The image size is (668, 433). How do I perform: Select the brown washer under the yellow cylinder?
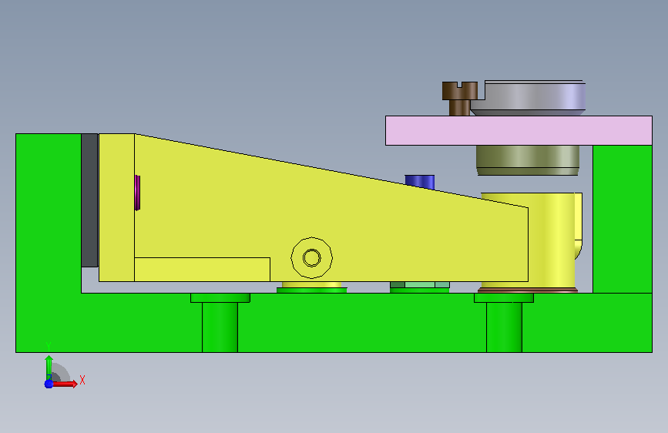(528, 290)
